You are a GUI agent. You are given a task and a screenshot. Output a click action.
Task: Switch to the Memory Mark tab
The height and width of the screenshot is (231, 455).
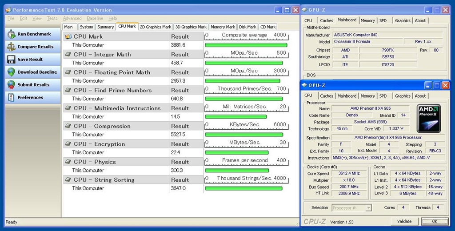point(223,27)
